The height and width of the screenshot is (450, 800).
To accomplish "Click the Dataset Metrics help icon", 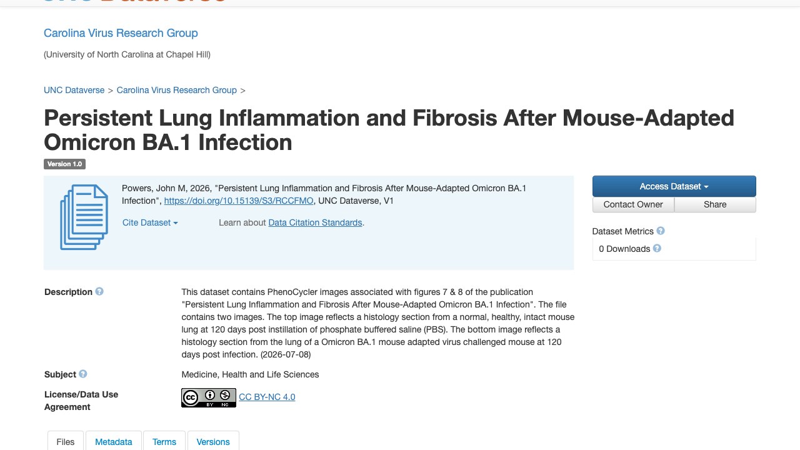I will [661, 231].
